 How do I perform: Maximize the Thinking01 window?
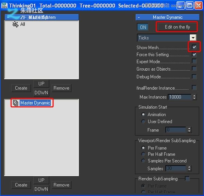[x=190, y=5]
